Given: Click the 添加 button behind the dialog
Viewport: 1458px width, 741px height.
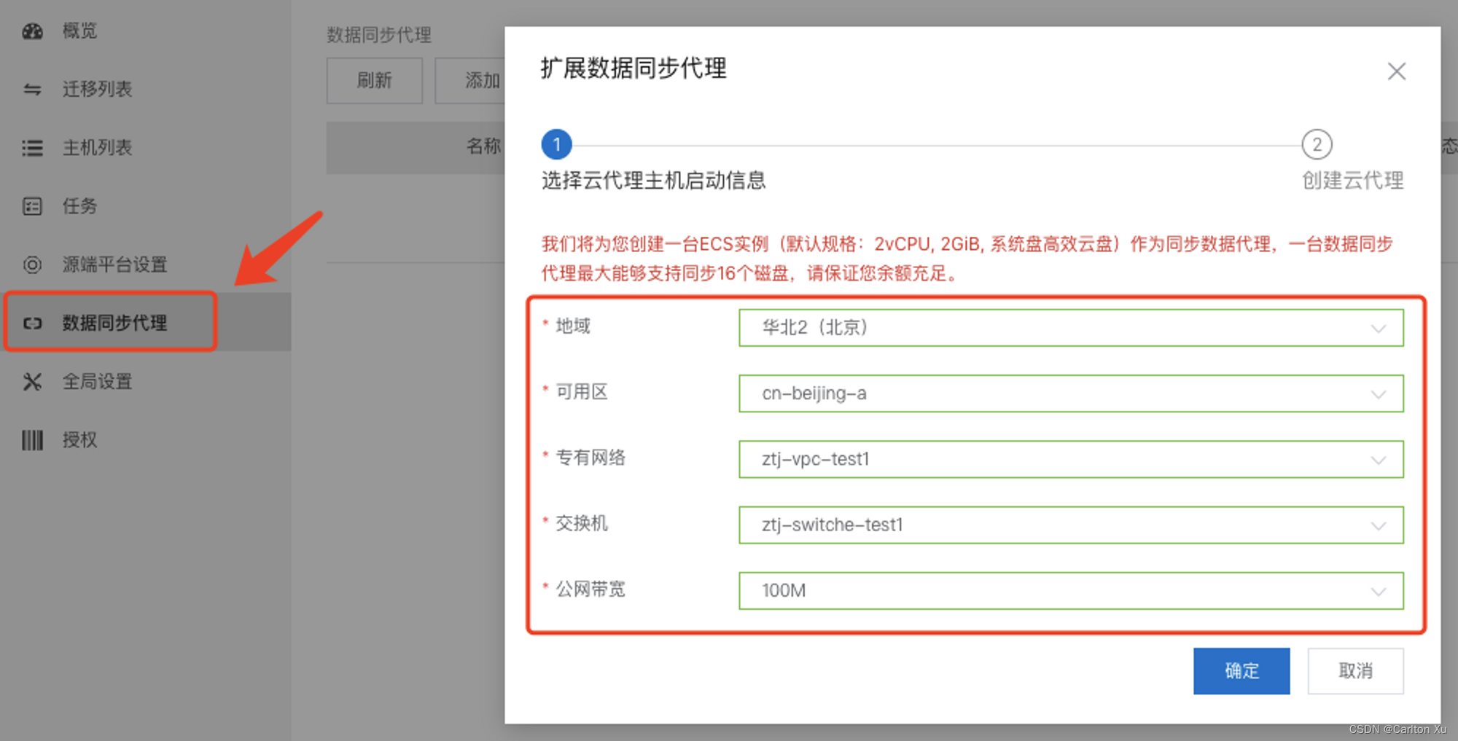Looking at the screenshot, I should 470,80.
